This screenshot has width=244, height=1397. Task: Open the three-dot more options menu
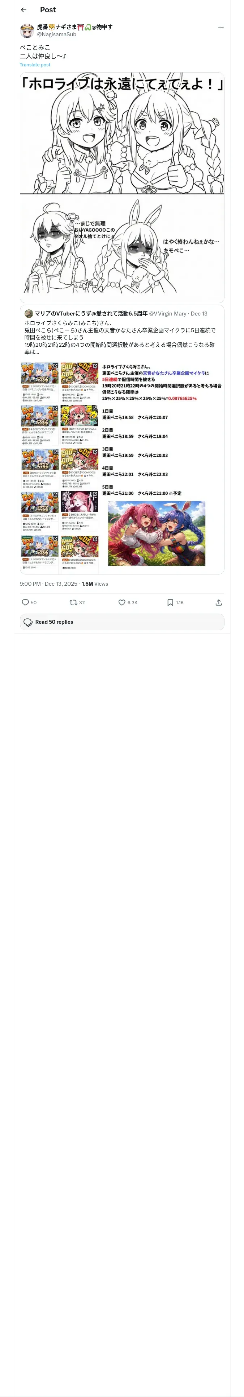coord(221,27)
